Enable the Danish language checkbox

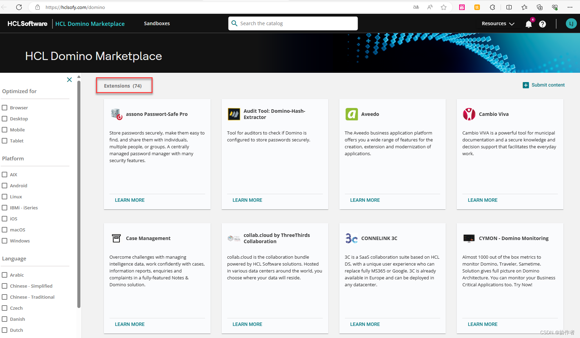click(4, 319)
